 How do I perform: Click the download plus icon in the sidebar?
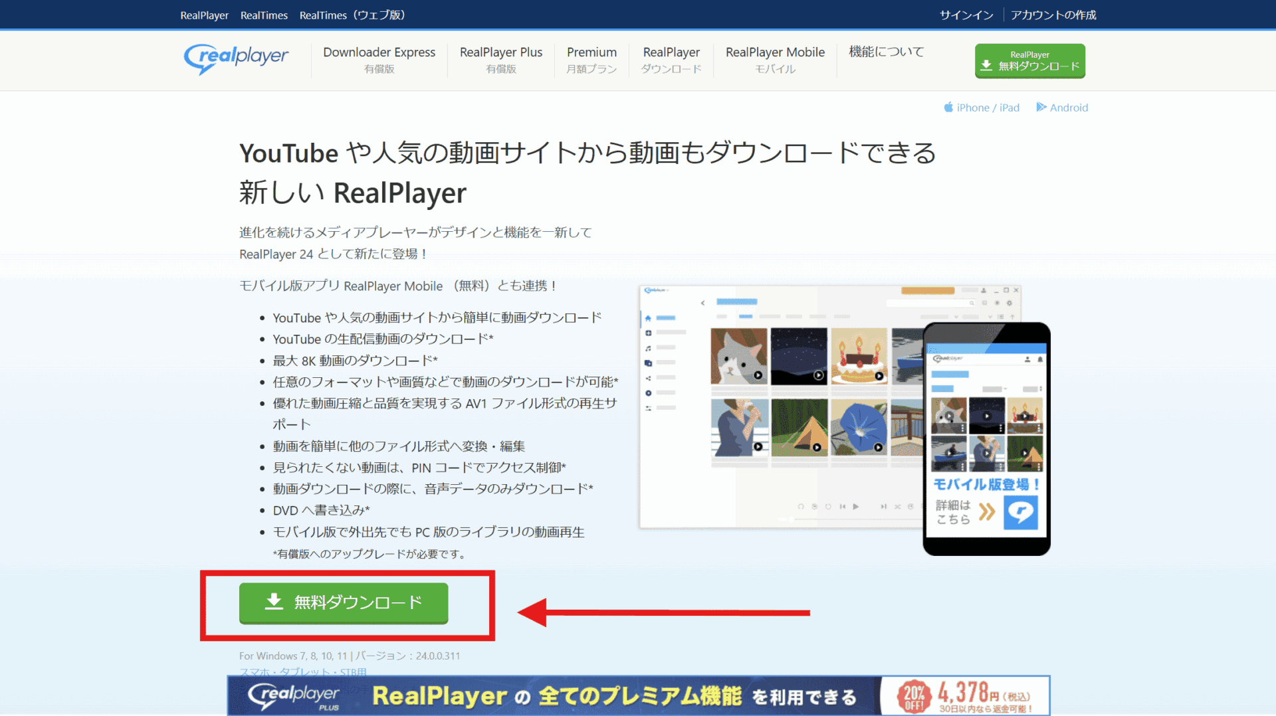click(x=648, y=333)
